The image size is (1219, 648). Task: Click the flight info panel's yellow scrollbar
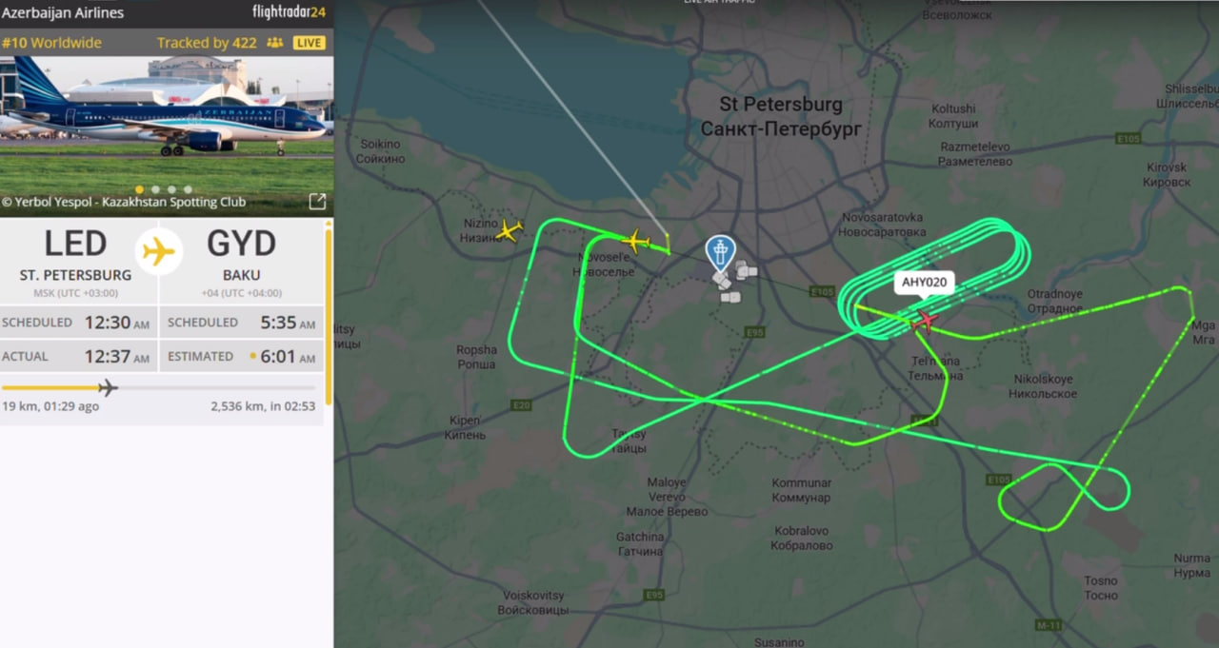click(330, 314)
